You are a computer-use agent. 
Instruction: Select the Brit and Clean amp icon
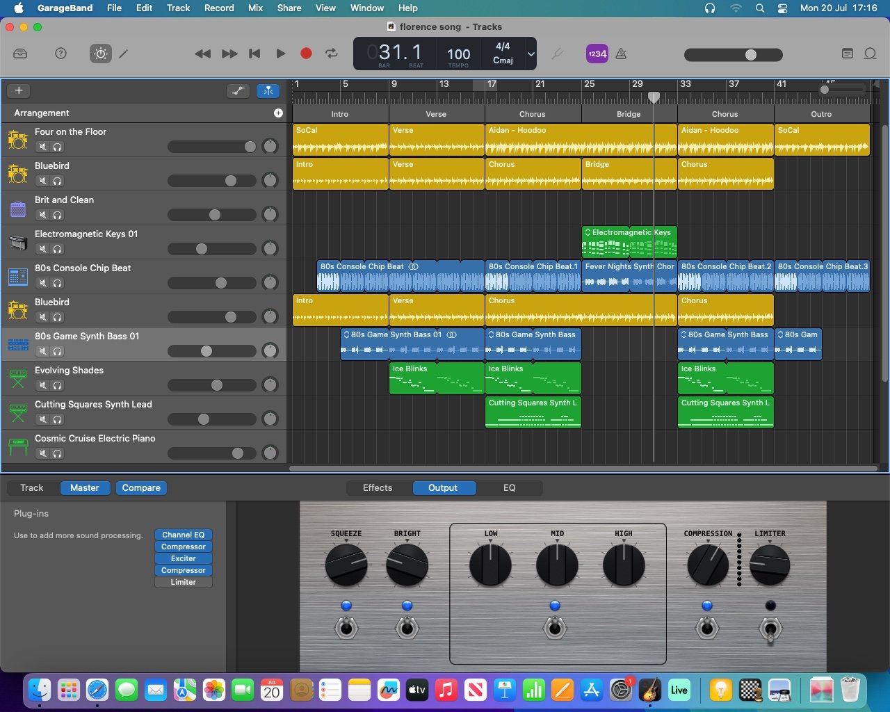[18, 208]
